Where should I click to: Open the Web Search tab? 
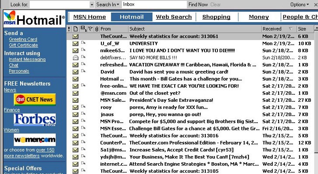pos(174,17)
